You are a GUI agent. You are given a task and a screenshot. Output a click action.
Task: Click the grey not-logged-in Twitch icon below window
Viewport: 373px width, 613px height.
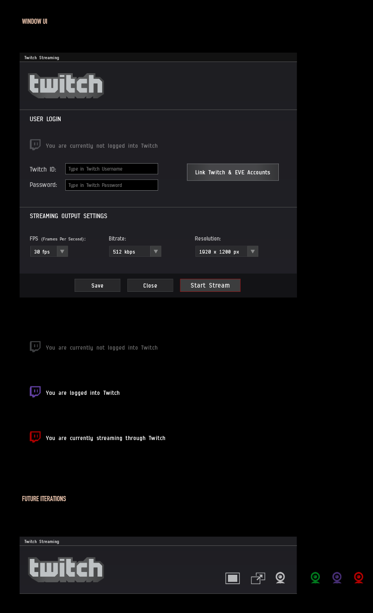[x=35, y=347]
